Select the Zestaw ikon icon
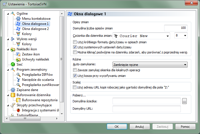 18,54
